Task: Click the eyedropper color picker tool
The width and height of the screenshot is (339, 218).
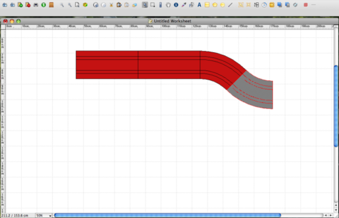Action: [x=184, y=5]
